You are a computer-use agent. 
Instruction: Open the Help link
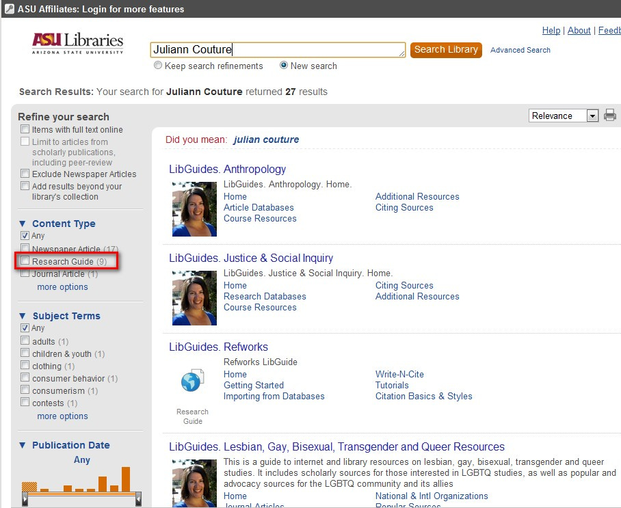point(551,31)
